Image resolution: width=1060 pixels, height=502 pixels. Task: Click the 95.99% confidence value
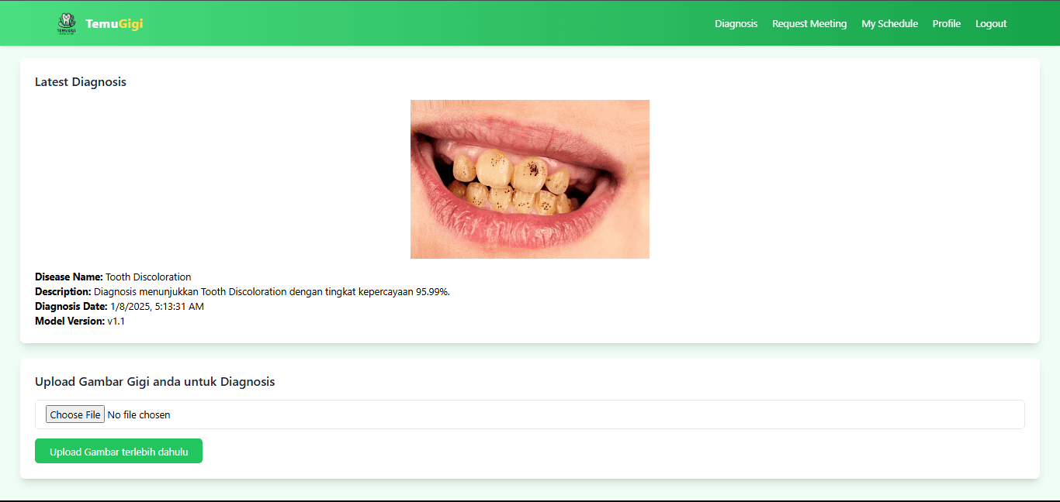click(432, 292)
